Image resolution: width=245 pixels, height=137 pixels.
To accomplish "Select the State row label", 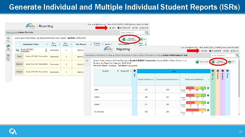I will [19, 56].
